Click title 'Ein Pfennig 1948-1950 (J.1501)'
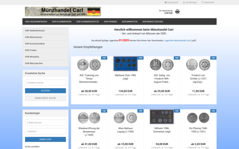 198,130
